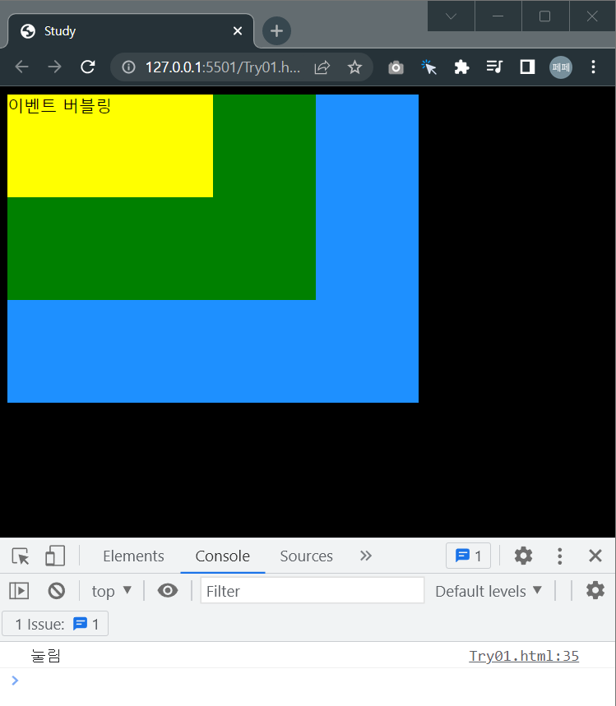Focus the console Filter field
616x706 pixels.
point(312,591)
